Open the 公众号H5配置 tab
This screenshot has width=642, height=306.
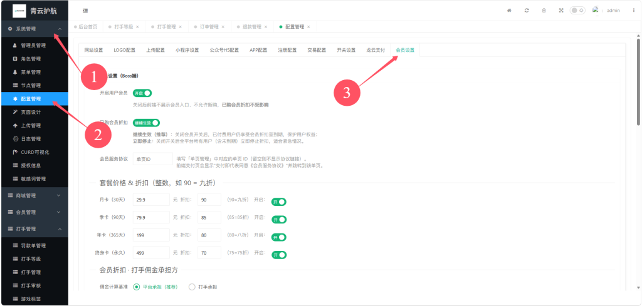(x=224, y=50)
